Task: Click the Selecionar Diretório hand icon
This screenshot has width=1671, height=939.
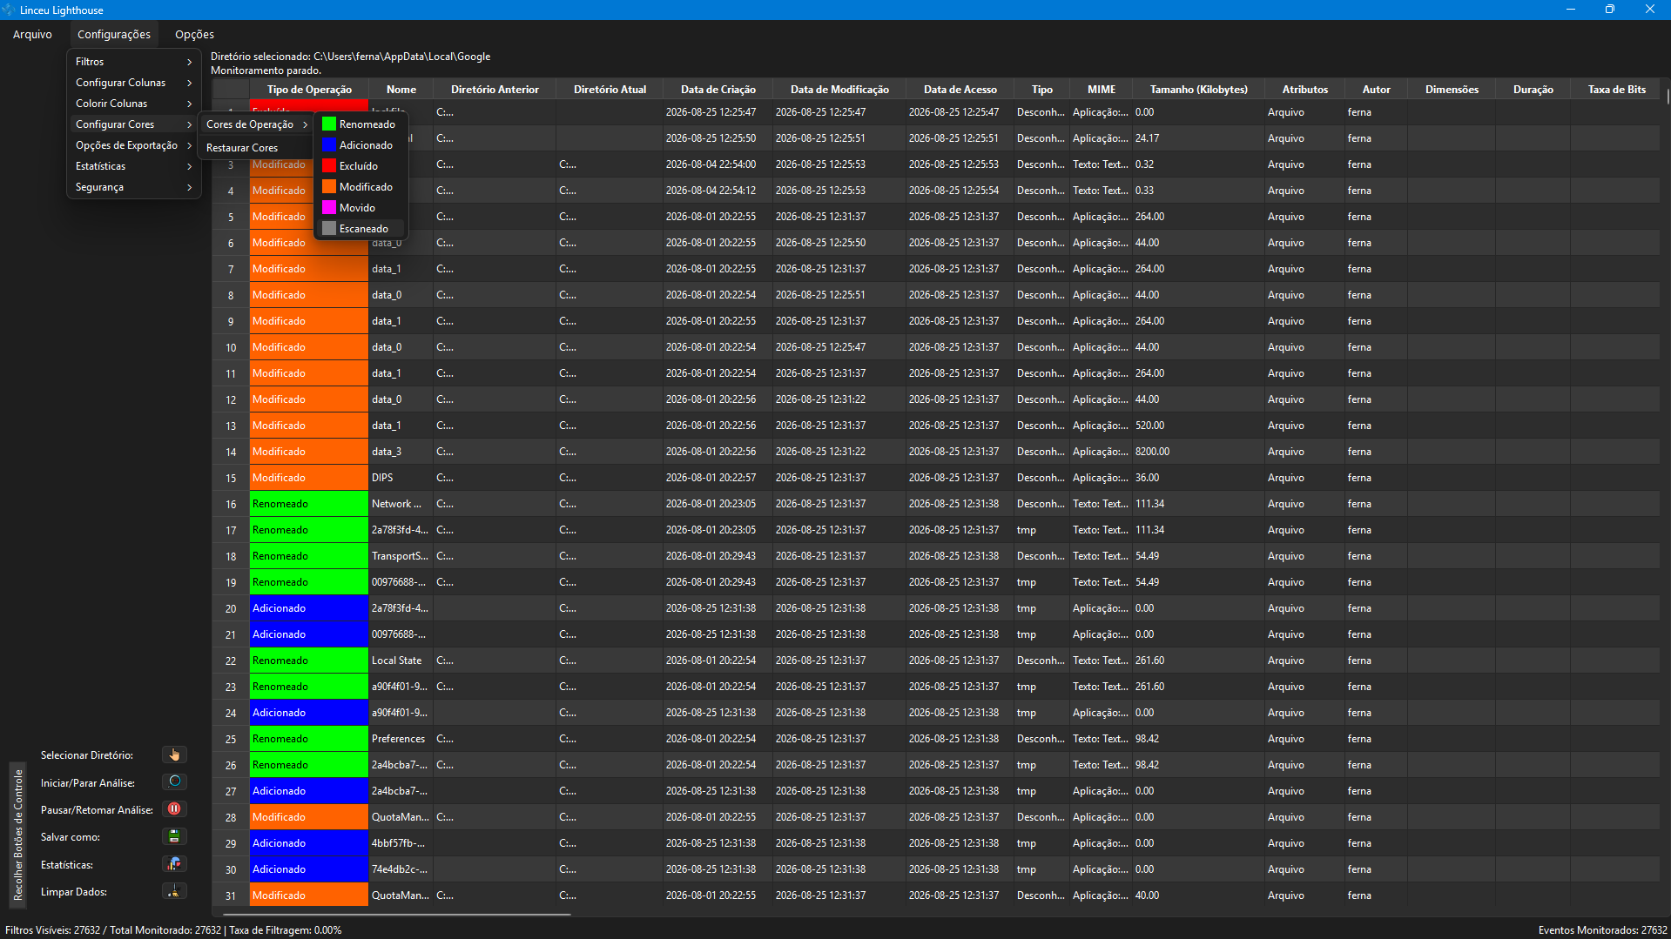Action: [x=174, y=755]
